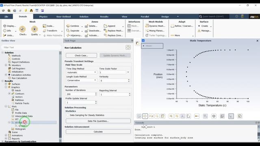Switch to the Physics ribbon tab
The height and width of the screenshot is (146, 260).
[x=43, y=17]
